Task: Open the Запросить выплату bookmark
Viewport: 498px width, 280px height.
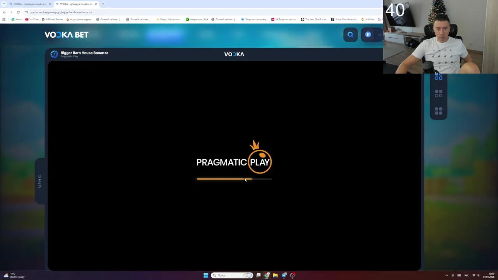Action: coord(254,19)
